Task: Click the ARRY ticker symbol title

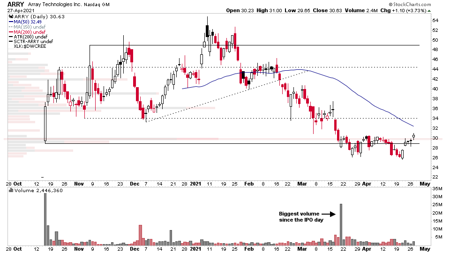Action: (16, 4)
